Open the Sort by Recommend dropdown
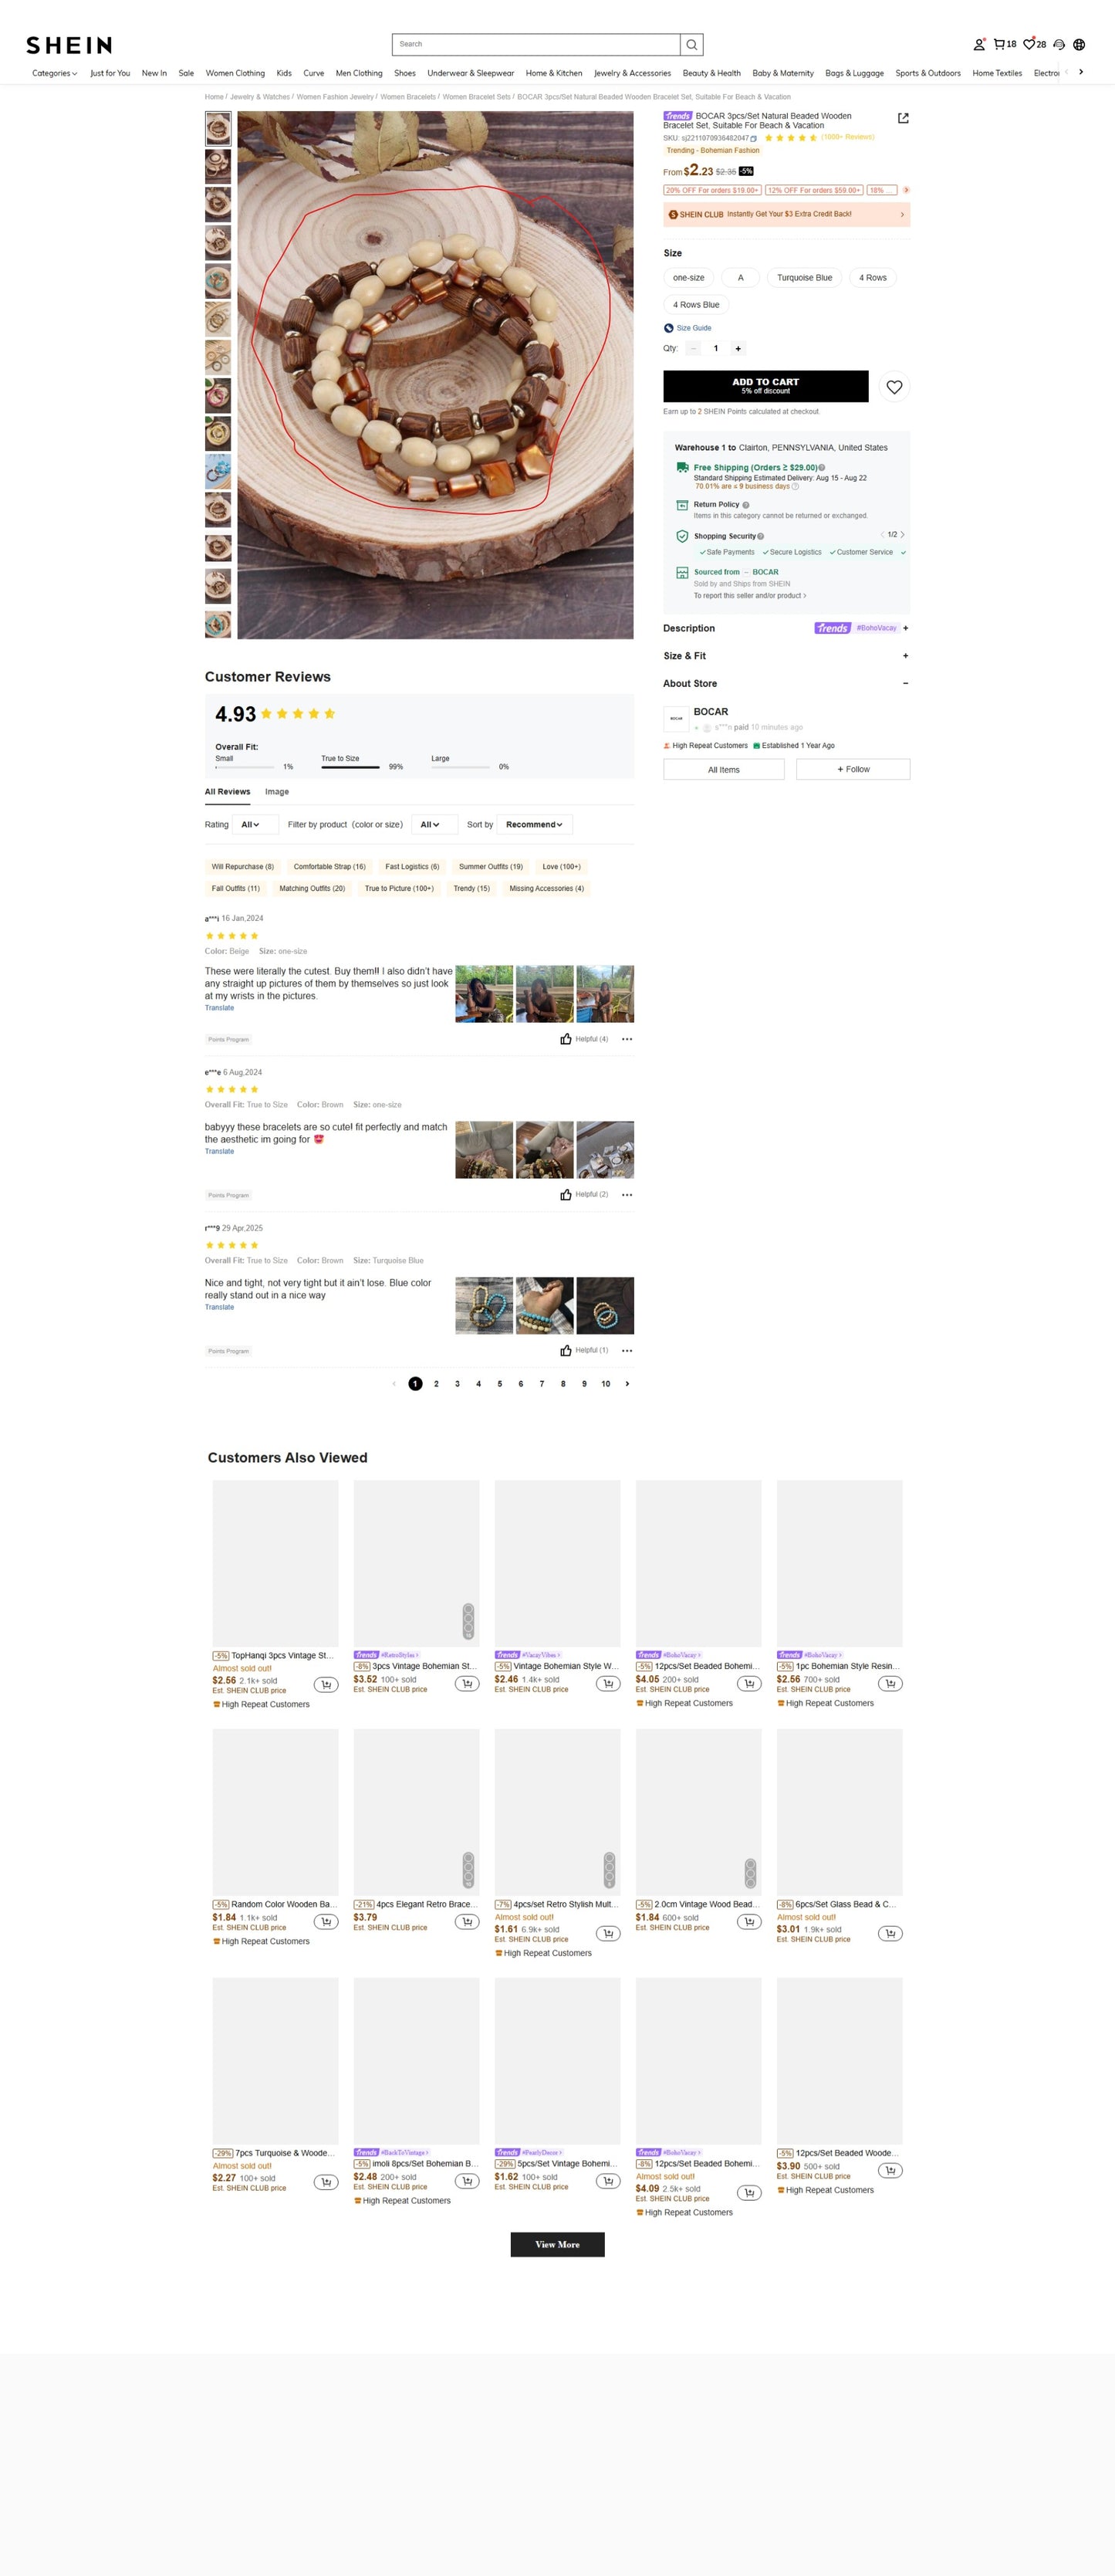This screenshot has width=1115, height=2576. point(535,825)
